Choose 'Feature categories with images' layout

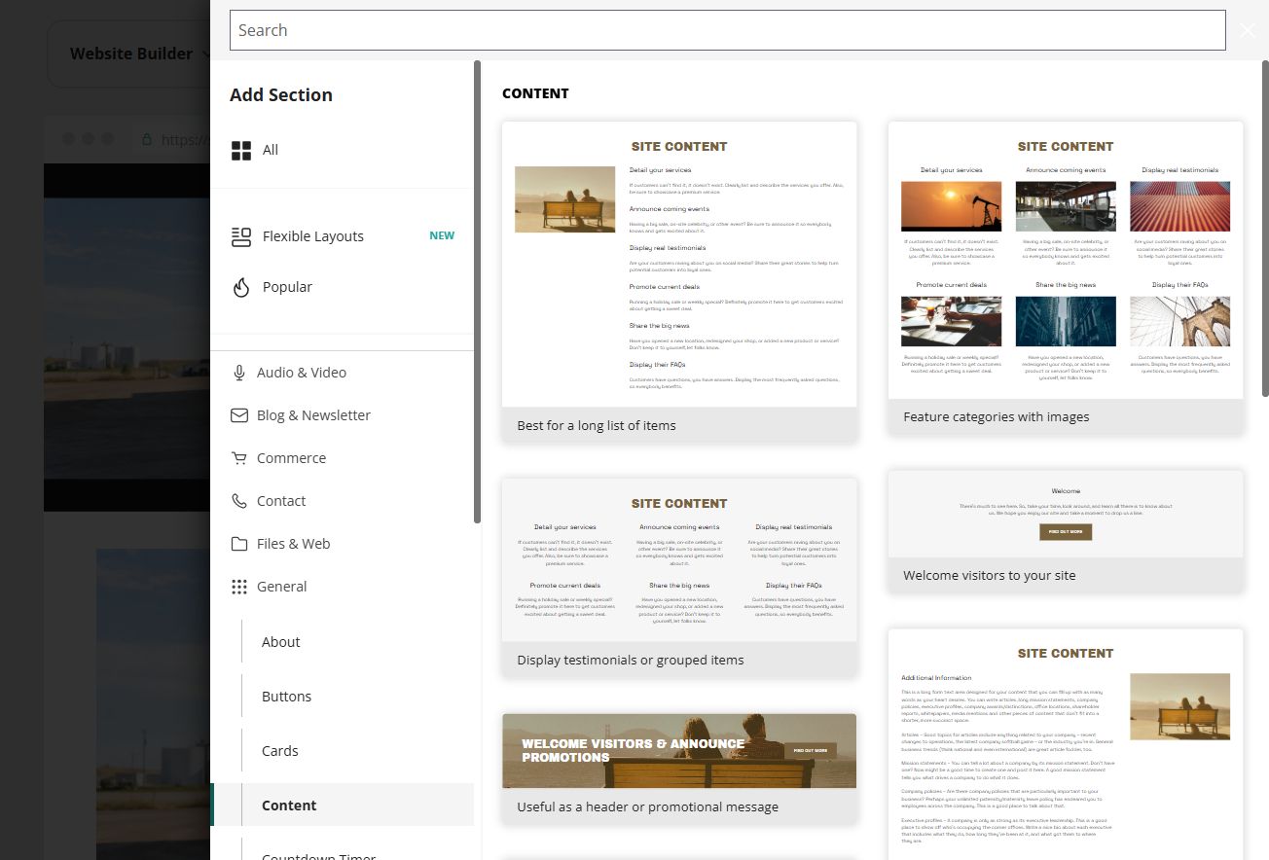click(x=1066, y=277)
